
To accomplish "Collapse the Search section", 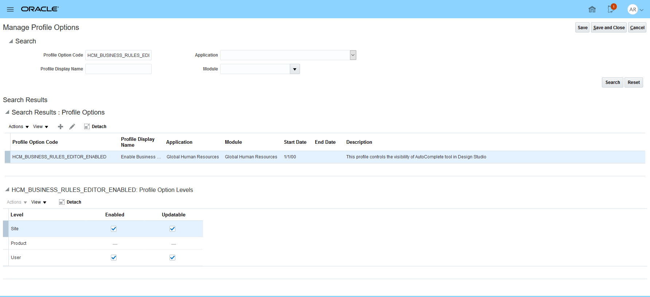I will [x=11, y=41].
